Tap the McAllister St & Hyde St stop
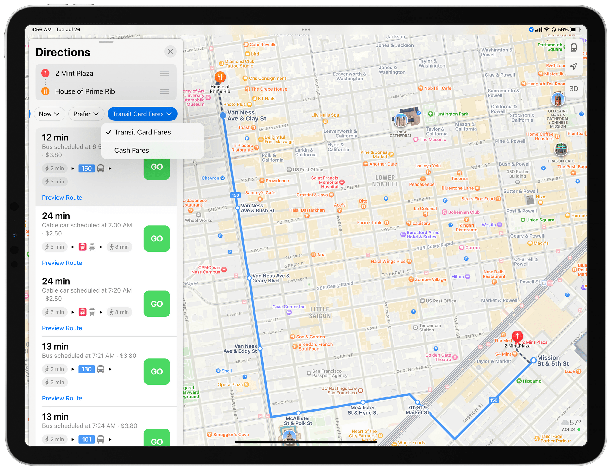 (x=363, y=402)
